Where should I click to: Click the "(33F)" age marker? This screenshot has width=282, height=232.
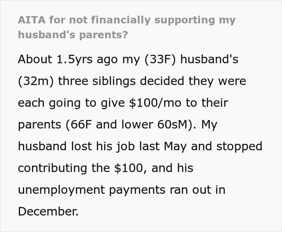[160, 60]
